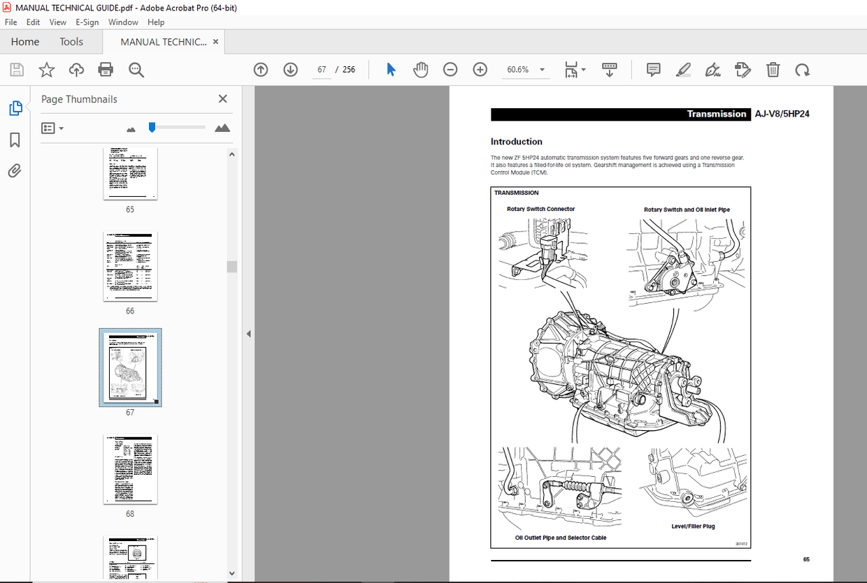Open the Attachments panel in the sidebar
Screen dimensions: 867x583
(15, 170)
